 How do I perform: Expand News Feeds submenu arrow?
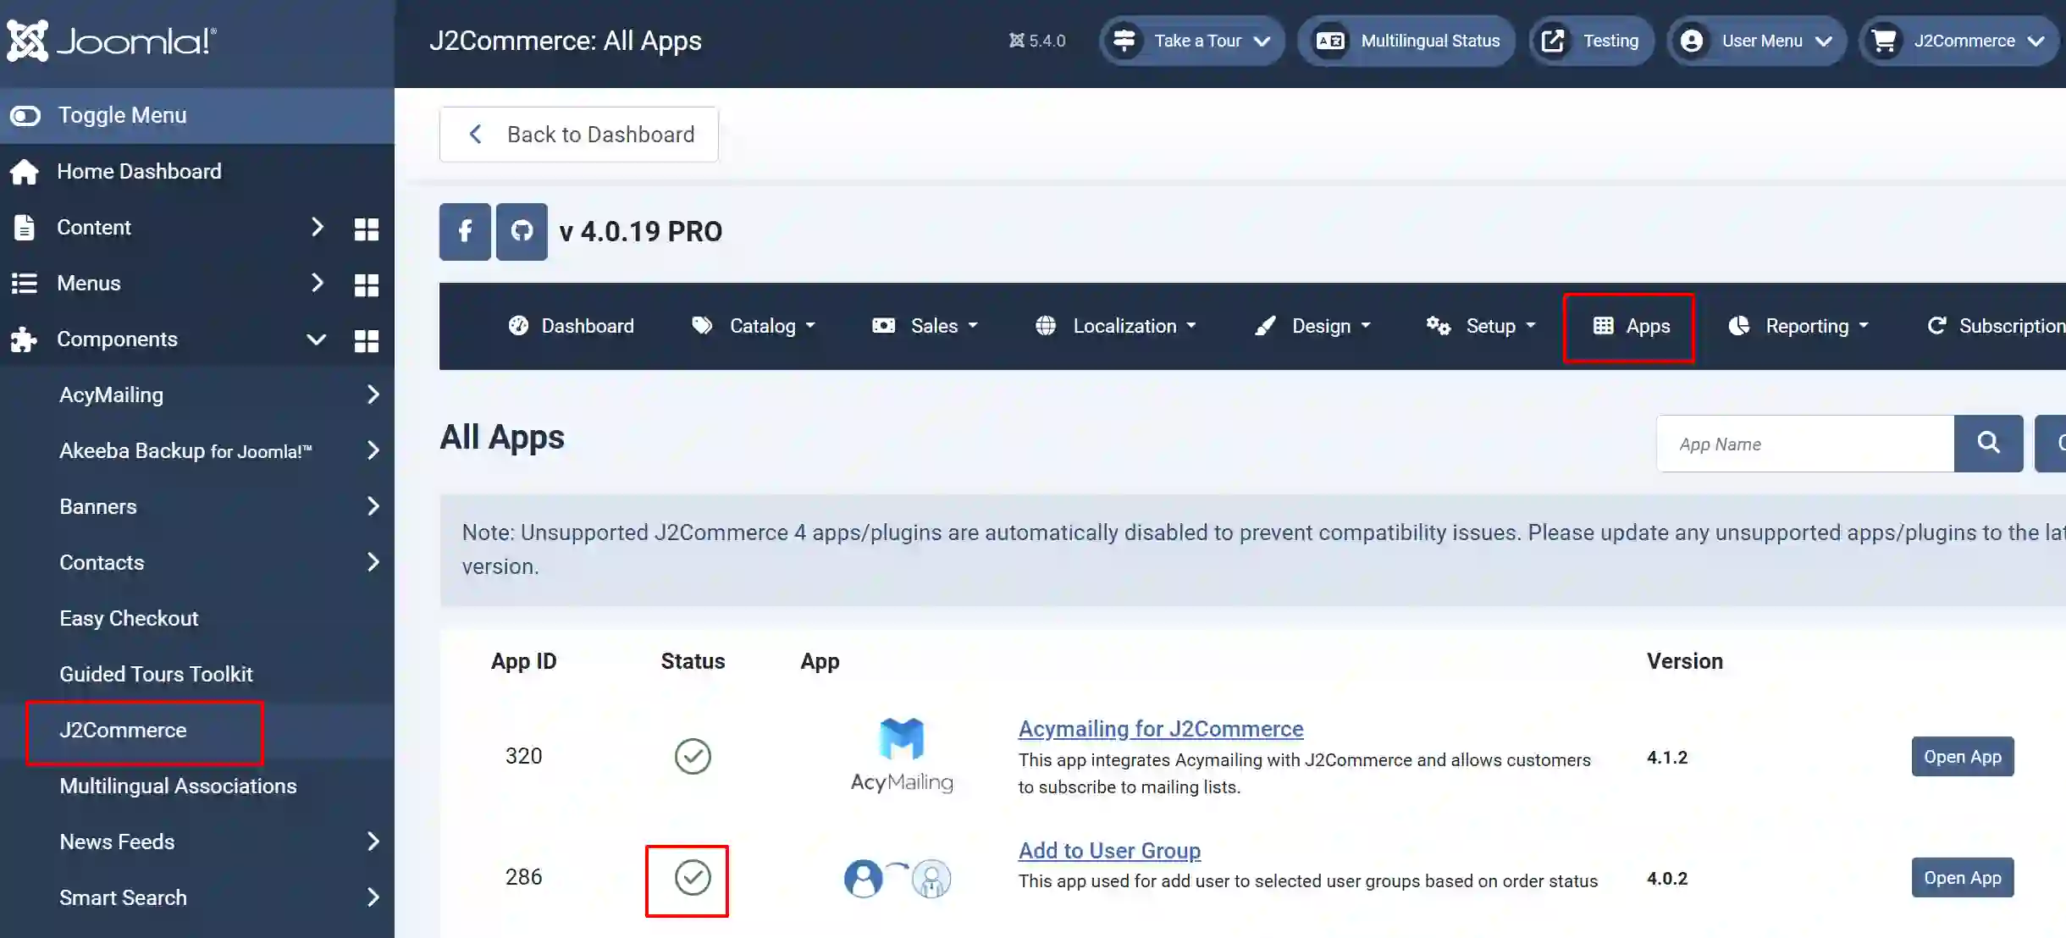click(x=373, y=841)
